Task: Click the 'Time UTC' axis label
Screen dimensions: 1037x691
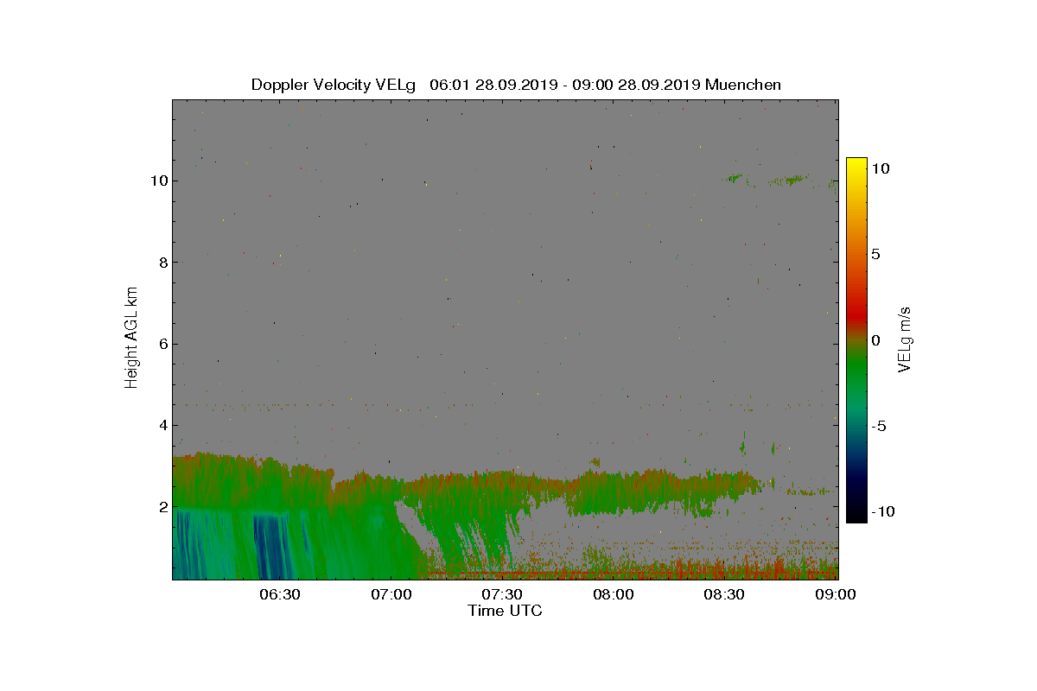Action: tap(506, 611)
